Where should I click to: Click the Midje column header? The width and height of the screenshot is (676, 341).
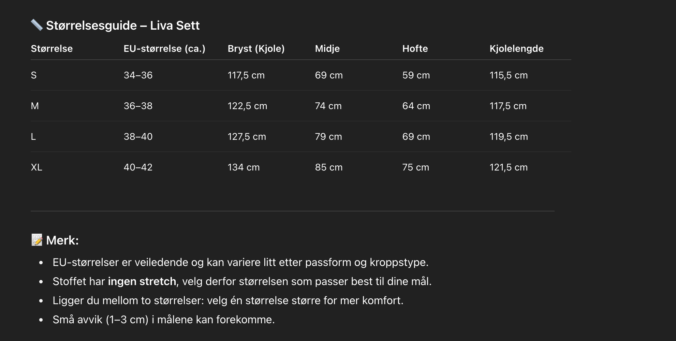[327, 48]
